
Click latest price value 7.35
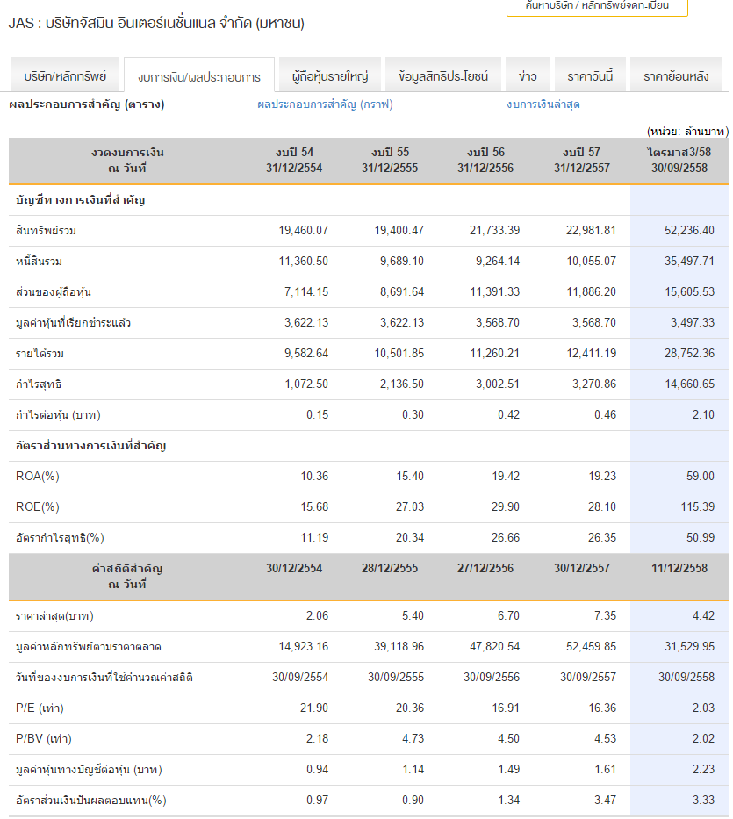605,616
